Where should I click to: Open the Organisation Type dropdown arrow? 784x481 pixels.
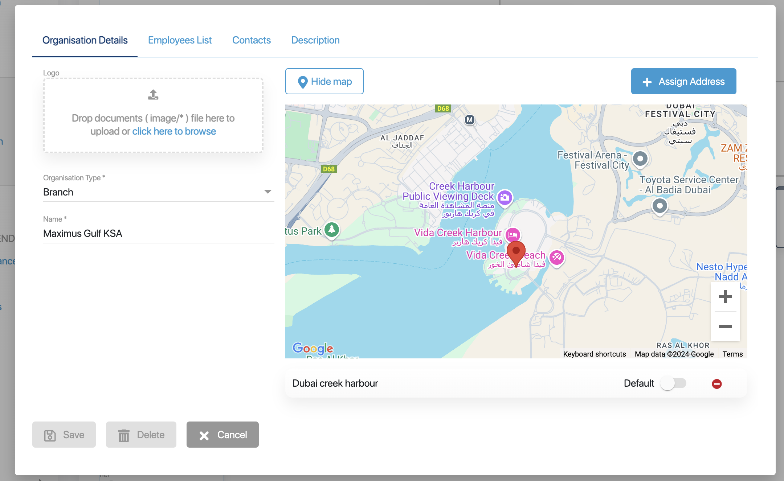click(x=268, y=192)
